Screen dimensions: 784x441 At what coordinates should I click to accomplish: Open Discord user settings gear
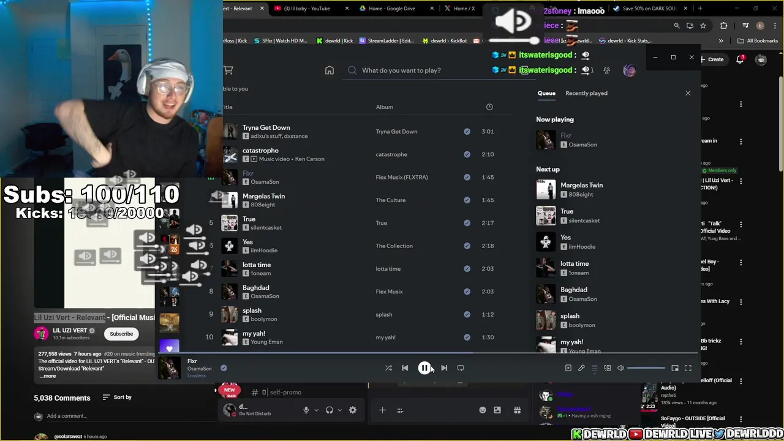coord(353,410)
